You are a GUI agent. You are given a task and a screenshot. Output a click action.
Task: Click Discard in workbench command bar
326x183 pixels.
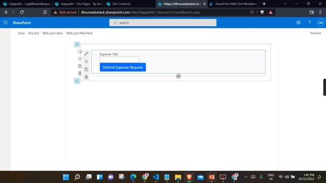[34, 33]
